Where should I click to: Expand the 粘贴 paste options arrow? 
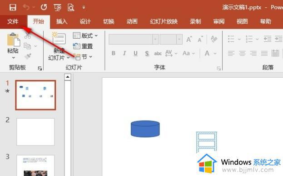(x=13, y=58)
